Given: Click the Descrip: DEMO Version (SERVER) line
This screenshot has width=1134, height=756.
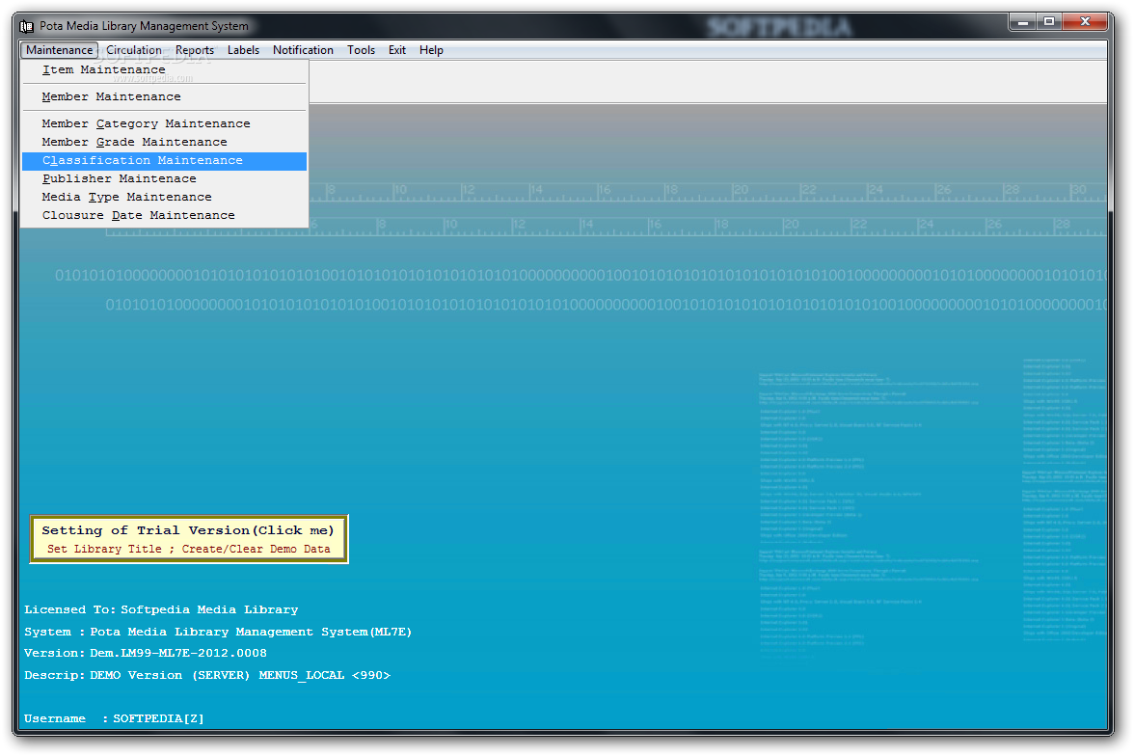Looking at the screenshot, I should coord(206,675).
